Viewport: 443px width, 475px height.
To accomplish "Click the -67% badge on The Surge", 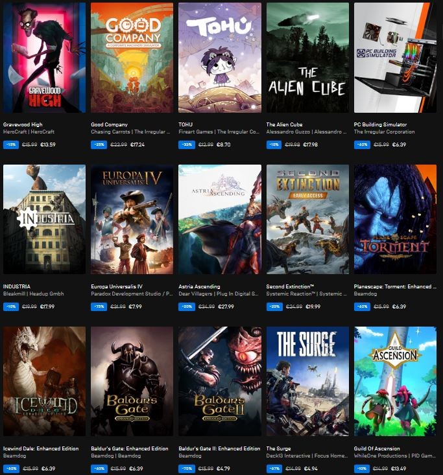I will pos(274,469).
